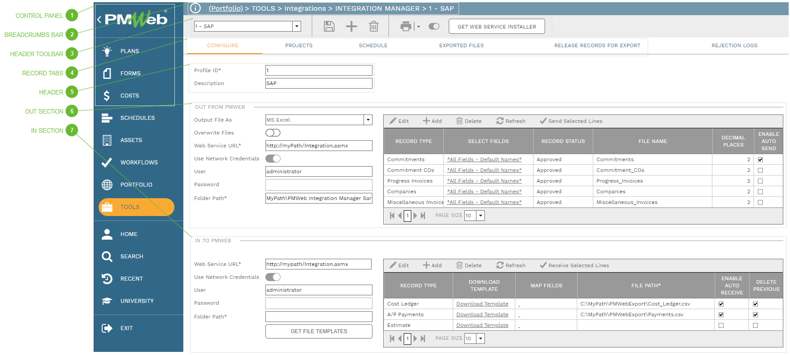This screenshot has height=355, width=790.
Task: Expand the print options dropdown arrow
Action: click(418, 27)
